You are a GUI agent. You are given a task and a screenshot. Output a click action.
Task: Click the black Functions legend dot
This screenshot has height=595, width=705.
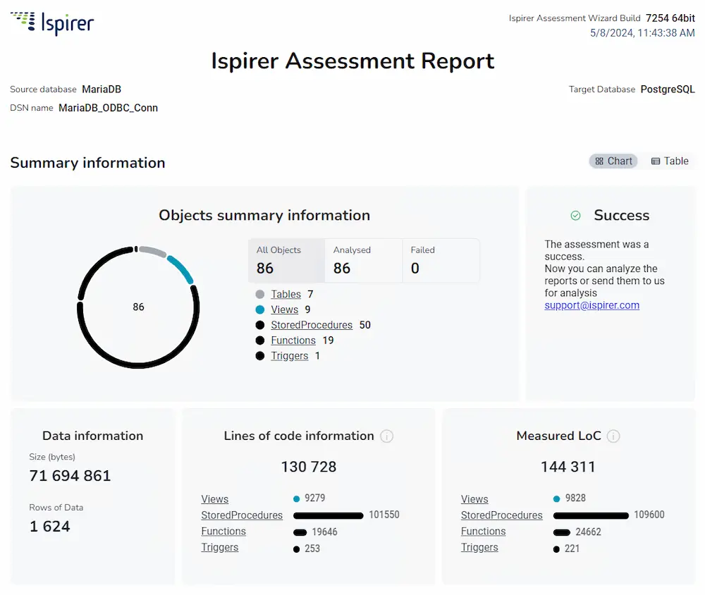point(260,341)
